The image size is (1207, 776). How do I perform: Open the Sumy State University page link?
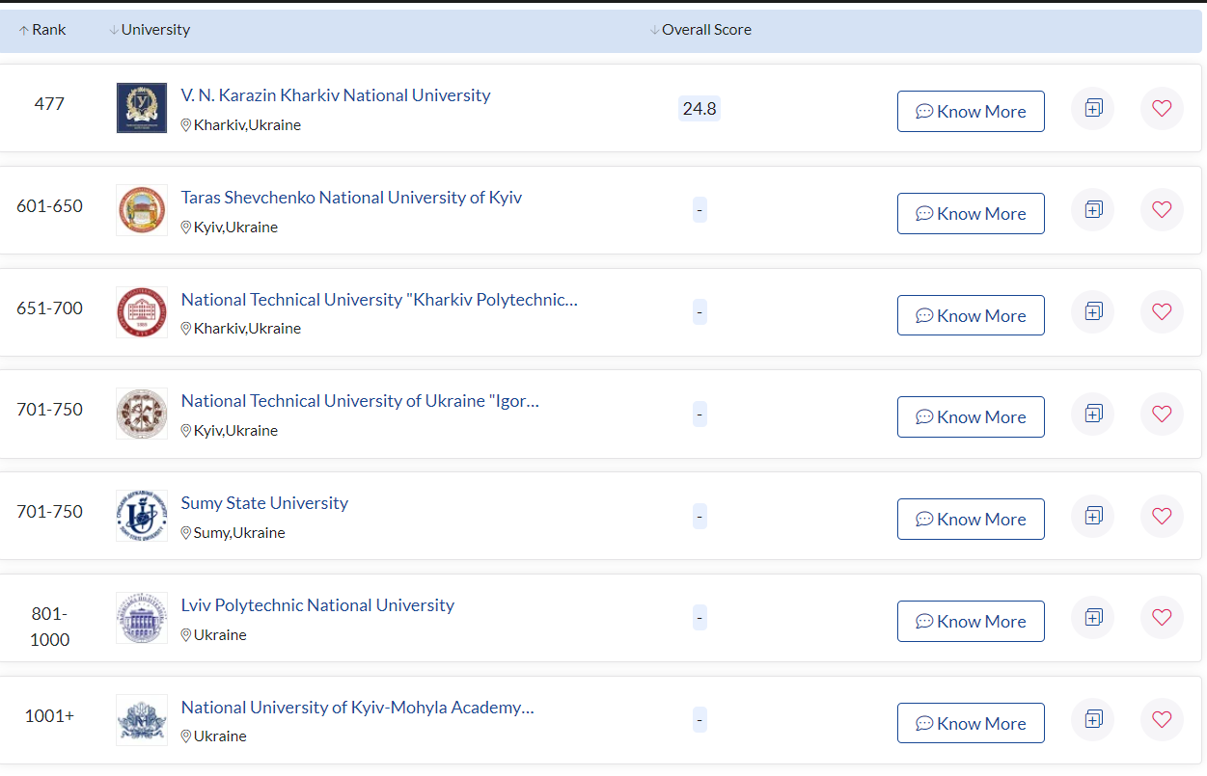264,502
